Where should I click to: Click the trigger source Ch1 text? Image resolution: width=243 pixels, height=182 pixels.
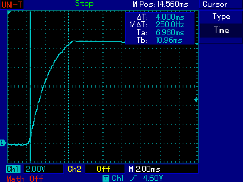(118, 178)
